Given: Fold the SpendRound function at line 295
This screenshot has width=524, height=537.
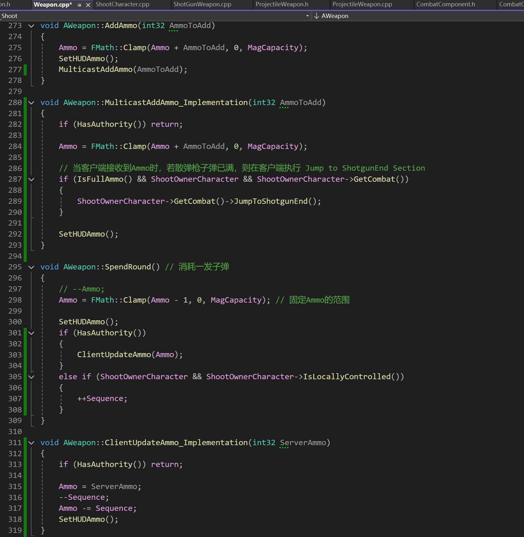Looking at the screenshot, I should pyautogui.click(x=31, y=267).
